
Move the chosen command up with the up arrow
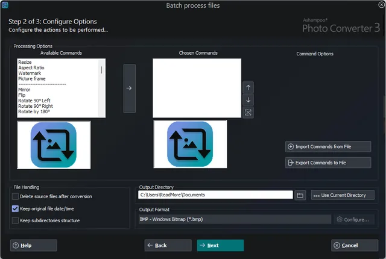(x=248, y=87)
